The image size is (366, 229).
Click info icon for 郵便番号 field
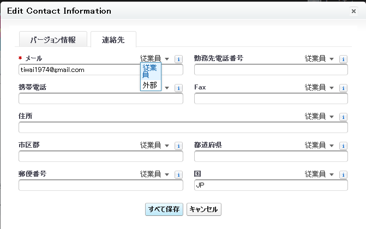pyautogui.click(x=178, y=174)
